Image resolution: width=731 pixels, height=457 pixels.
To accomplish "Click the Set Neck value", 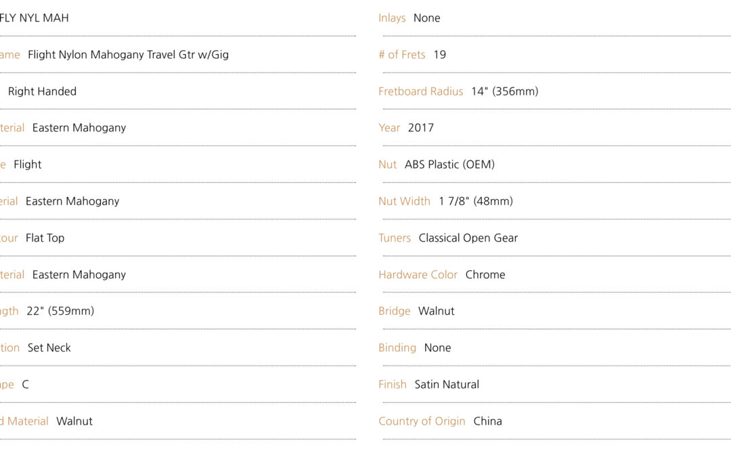I will [49, 348].
